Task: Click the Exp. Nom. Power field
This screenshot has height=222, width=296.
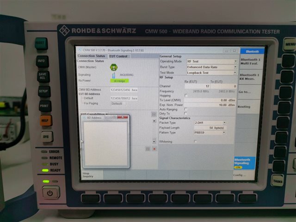Action: pyautogui.click(x=210, y=105)
